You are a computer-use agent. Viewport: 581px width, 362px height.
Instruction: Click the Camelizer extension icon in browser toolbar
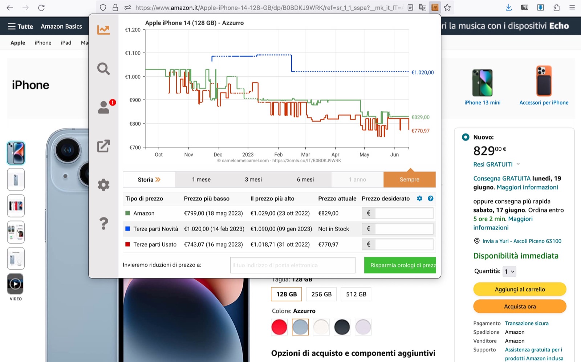tap(435, 8)
